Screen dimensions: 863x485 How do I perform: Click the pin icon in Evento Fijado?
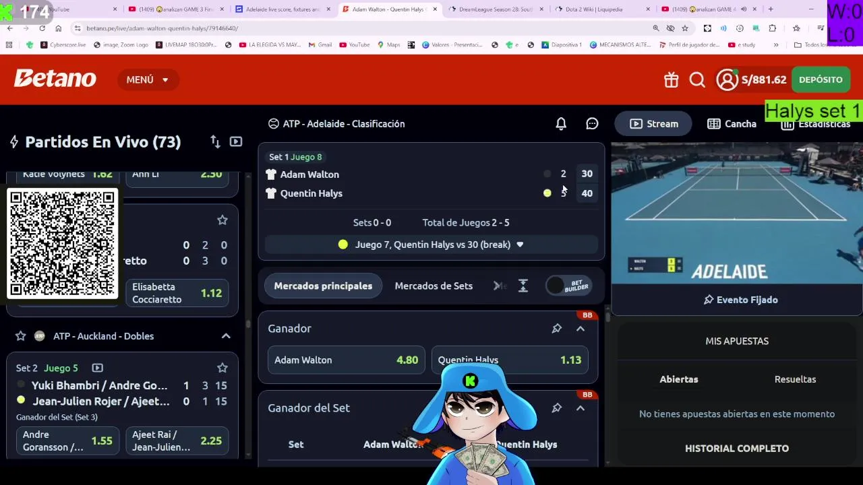tap(709, 300)
